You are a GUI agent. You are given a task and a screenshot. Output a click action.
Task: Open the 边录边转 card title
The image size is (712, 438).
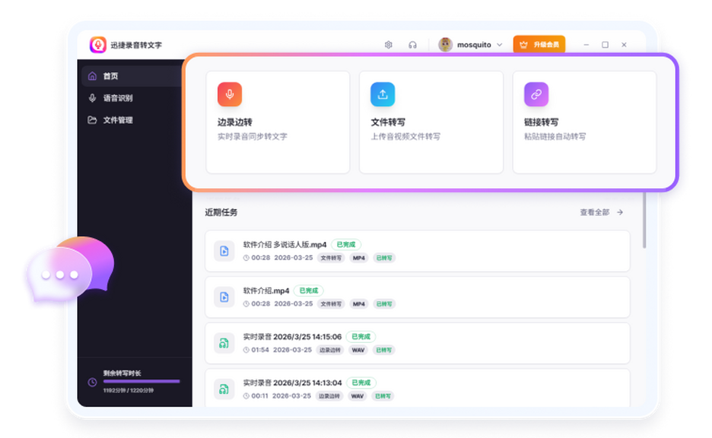235,122
